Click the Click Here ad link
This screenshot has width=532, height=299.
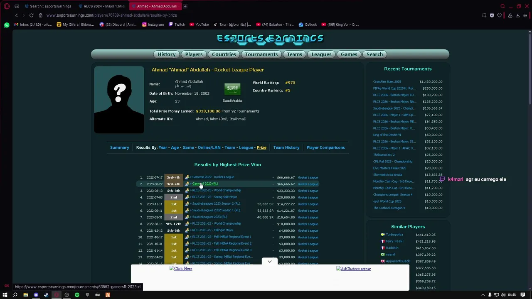coord(181,269)
